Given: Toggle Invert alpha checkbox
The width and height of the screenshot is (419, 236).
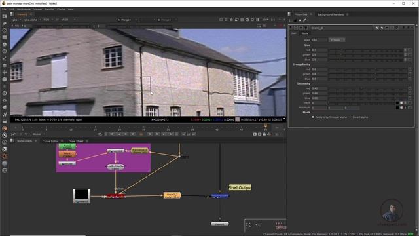Looking at the screenshot, I should click(x=351, y=117).
